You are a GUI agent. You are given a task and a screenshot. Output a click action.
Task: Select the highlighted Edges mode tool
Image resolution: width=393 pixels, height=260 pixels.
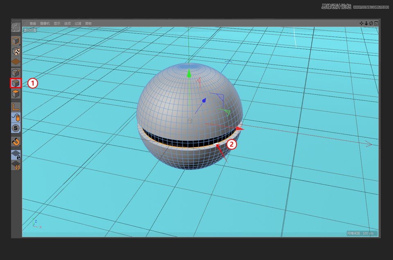[x=15, y=82]
